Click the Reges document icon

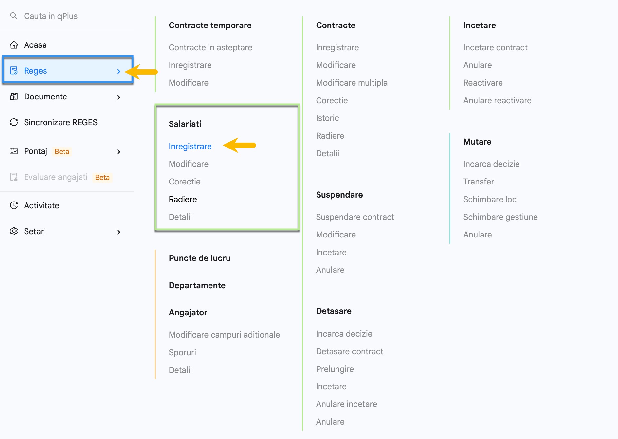click(x=14, y=71)
